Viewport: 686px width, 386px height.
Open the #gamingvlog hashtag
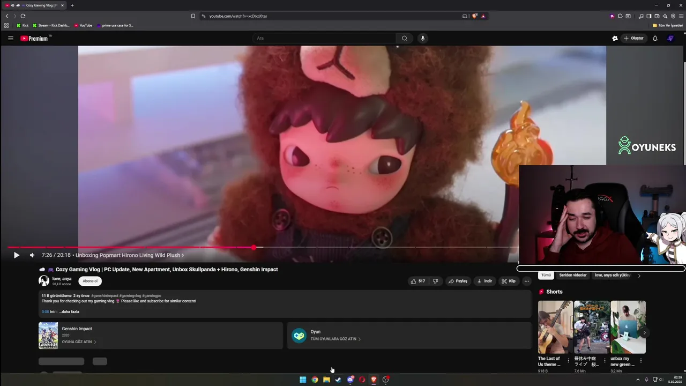pos(130,296)
